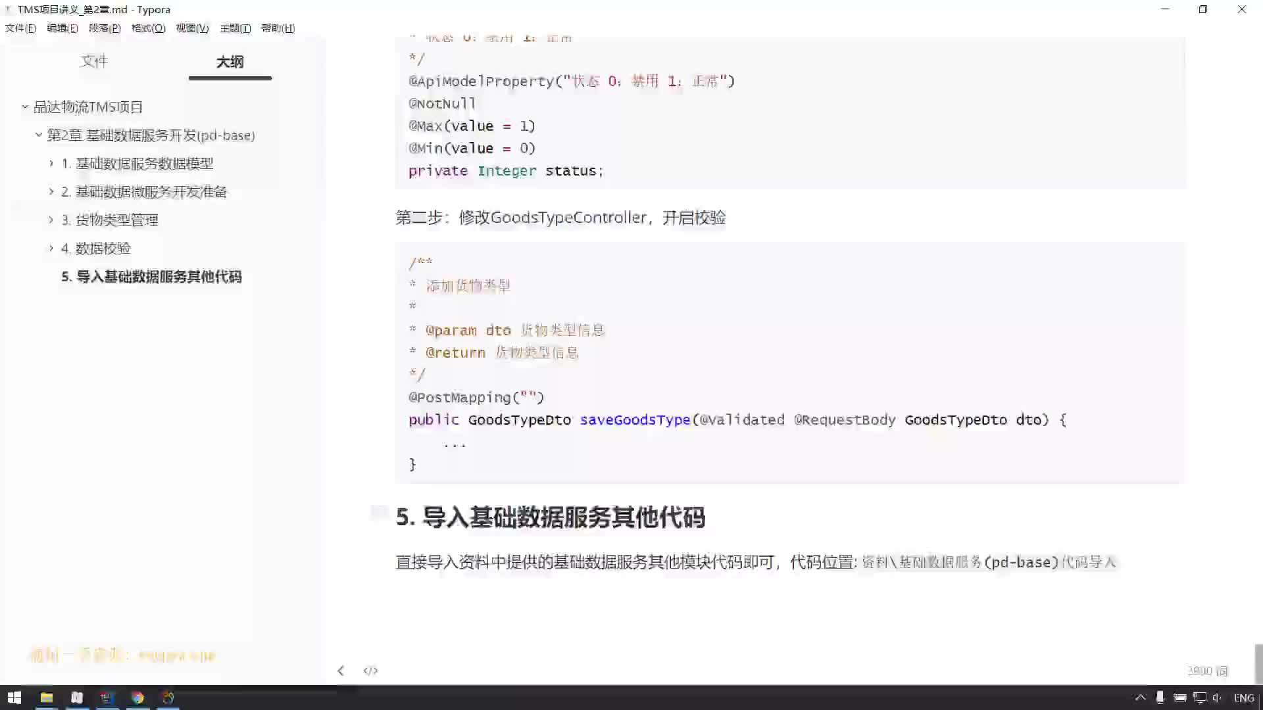The height and width of the screenshot is (710, 1263).
Task: Open the volume control tray icon
Action: click(x=1217, y=698)
